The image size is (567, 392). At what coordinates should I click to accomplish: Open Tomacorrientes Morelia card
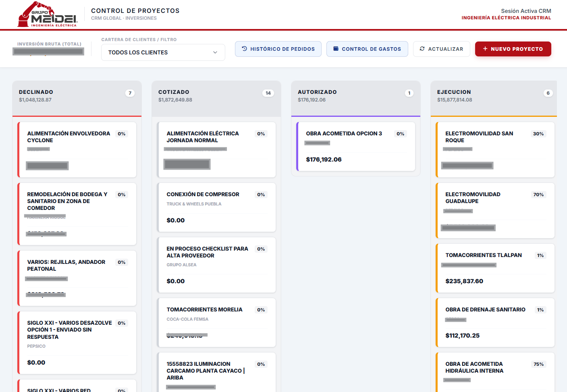[216, 322]
